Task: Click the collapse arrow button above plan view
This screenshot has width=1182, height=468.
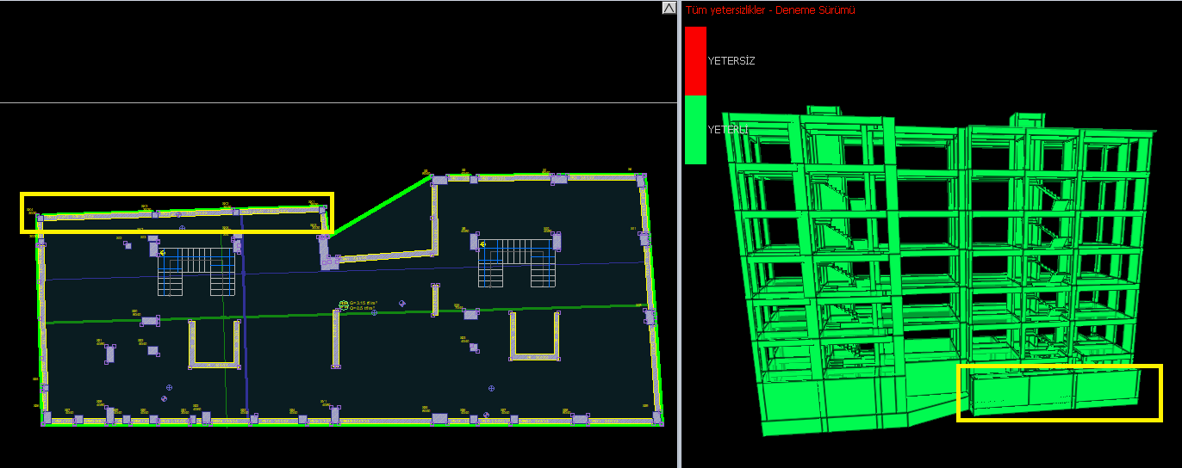Action: (x=669, y=8)
